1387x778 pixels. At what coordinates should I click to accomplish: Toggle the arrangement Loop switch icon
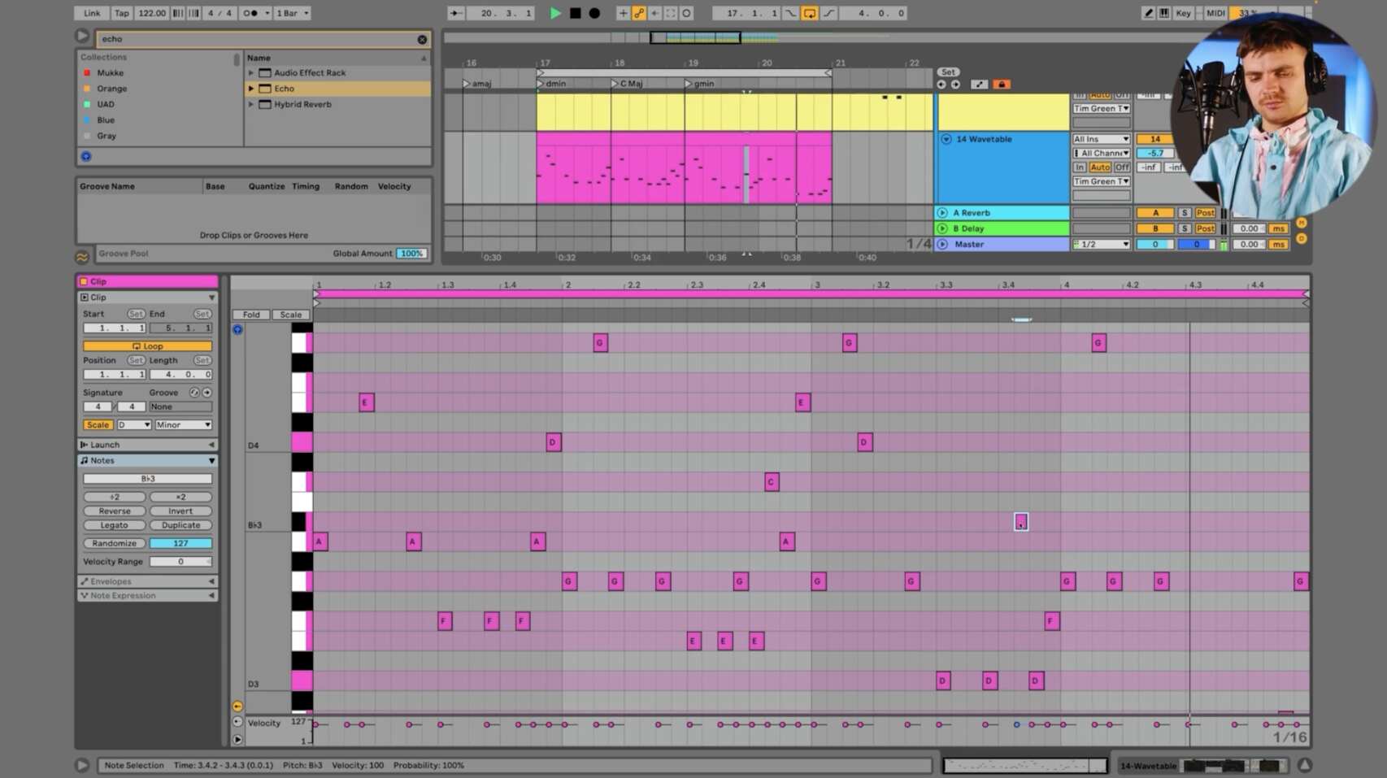[809, 13]
